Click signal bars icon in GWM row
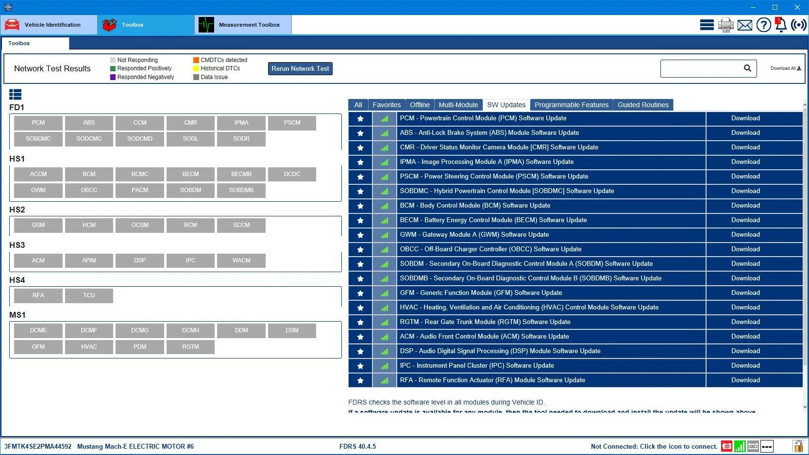The width and height of the screenshot is (809, 455). click(x=385, y=235)
